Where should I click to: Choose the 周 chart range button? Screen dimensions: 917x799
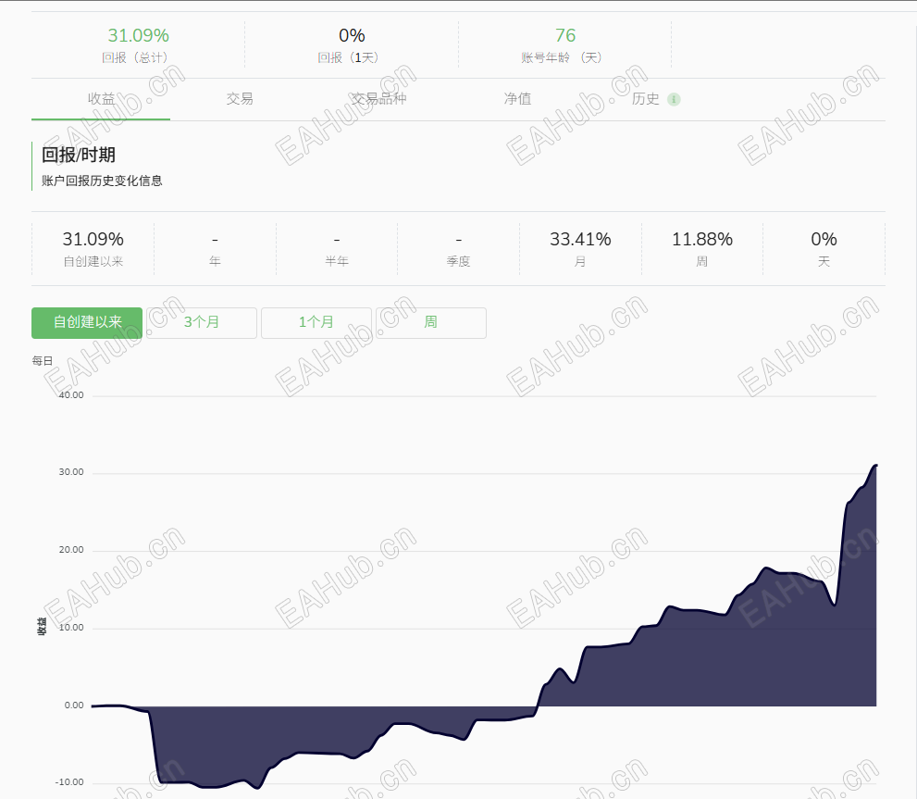tap(430, 322)
